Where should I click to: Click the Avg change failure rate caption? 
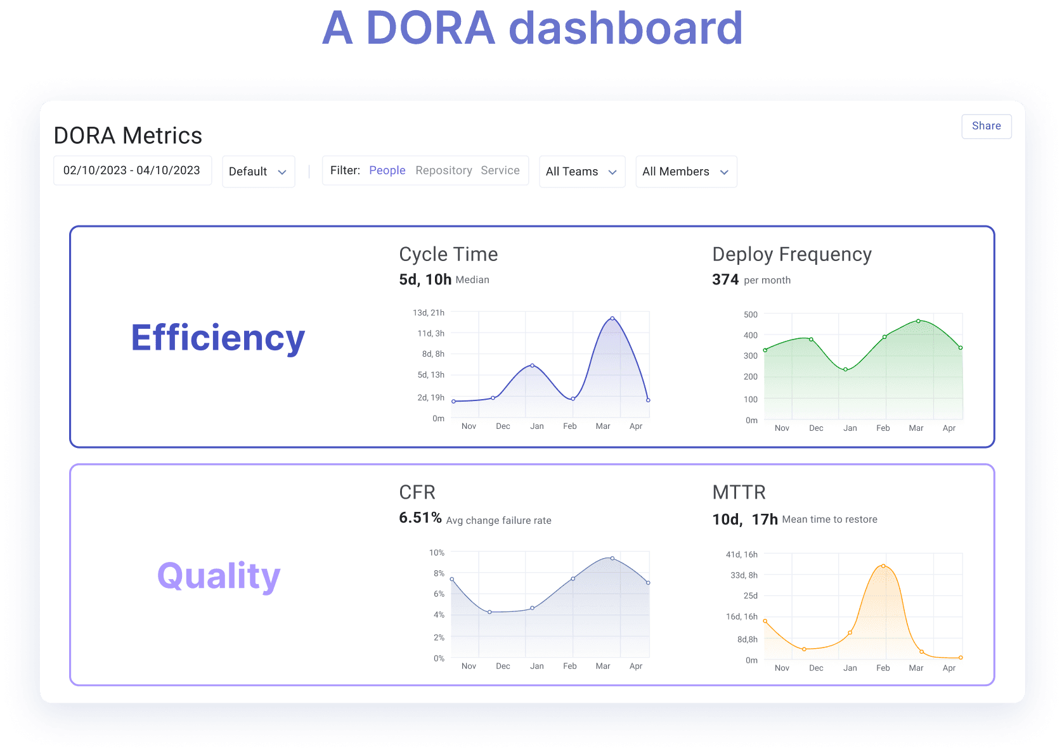(x=498, y=520)
